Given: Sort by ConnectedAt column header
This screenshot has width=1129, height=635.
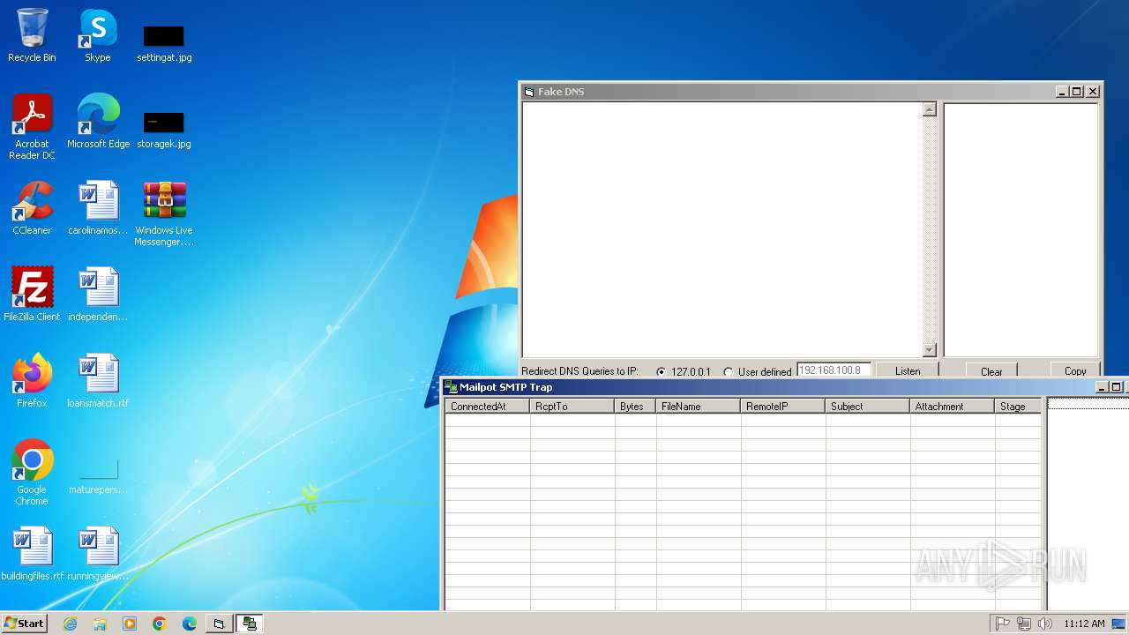Looking at the screenshot, I should 488,406.
